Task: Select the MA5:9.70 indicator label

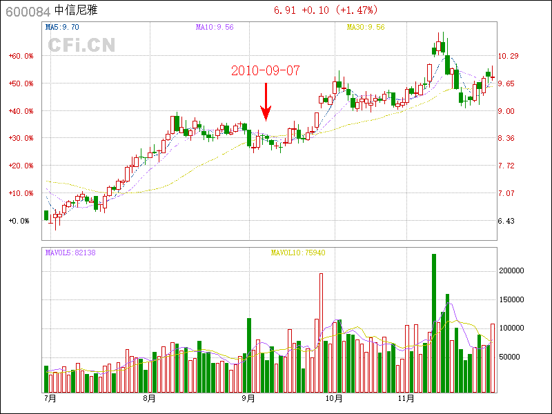Action: click(62, 27)
